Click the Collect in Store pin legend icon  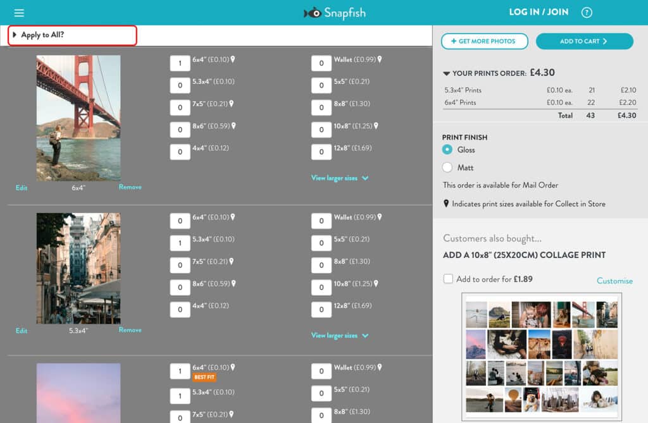446,204
